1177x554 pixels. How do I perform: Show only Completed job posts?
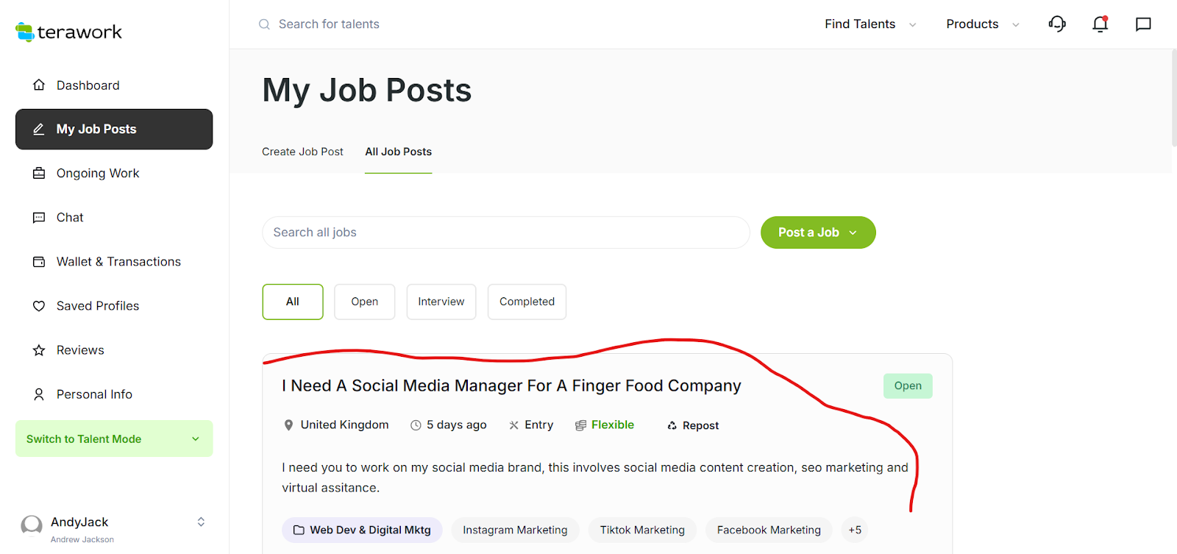pos(527,302)
